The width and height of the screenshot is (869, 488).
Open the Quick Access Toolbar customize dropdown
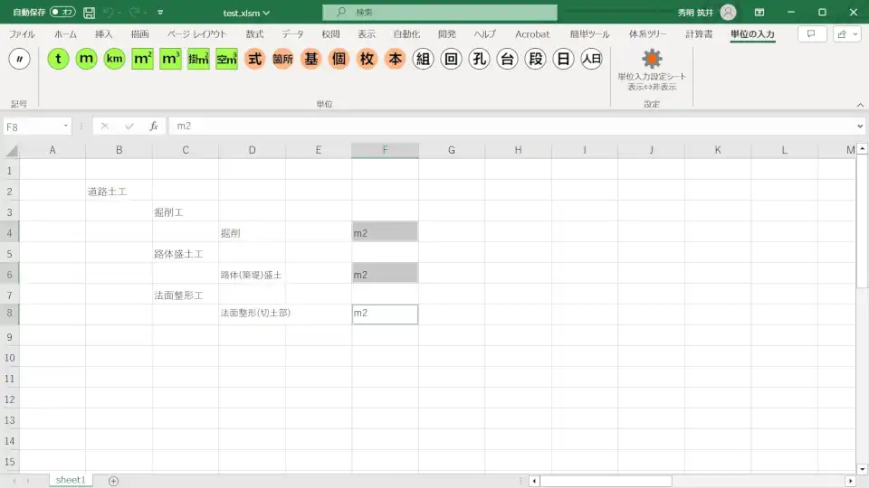(160, 13)
